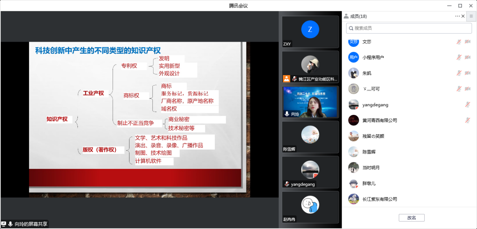Click the members icon in the panel header
The width and height of the screenshot is (477, 229).
pos(345,16)
